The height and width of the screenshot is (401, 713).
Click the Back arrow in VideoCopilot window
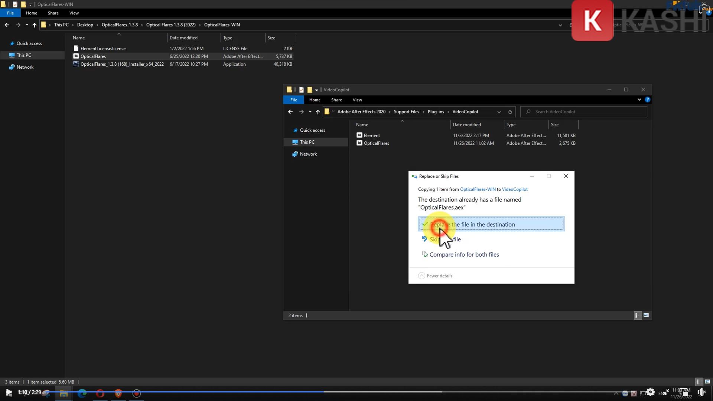tap(290, 112)
